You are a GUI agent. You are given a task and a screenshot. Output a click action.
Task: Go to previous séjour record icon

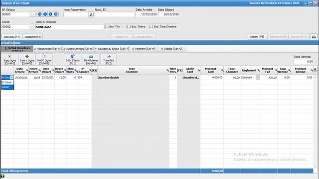[x=45, y=14]
